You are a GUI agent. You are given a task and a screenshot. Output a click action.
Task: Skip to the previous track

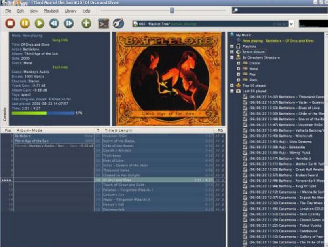[x=54, y=23]
